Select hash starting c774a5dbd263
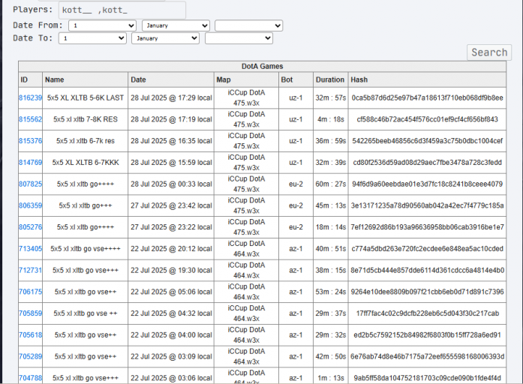523x384 pixels. coord(427,249)
